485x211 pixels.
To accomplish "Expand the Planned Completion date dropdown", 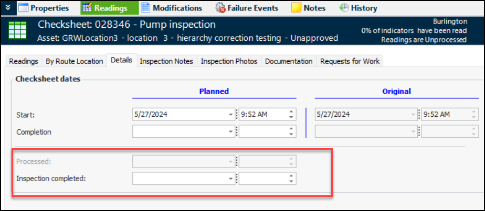I will point(231,132).
